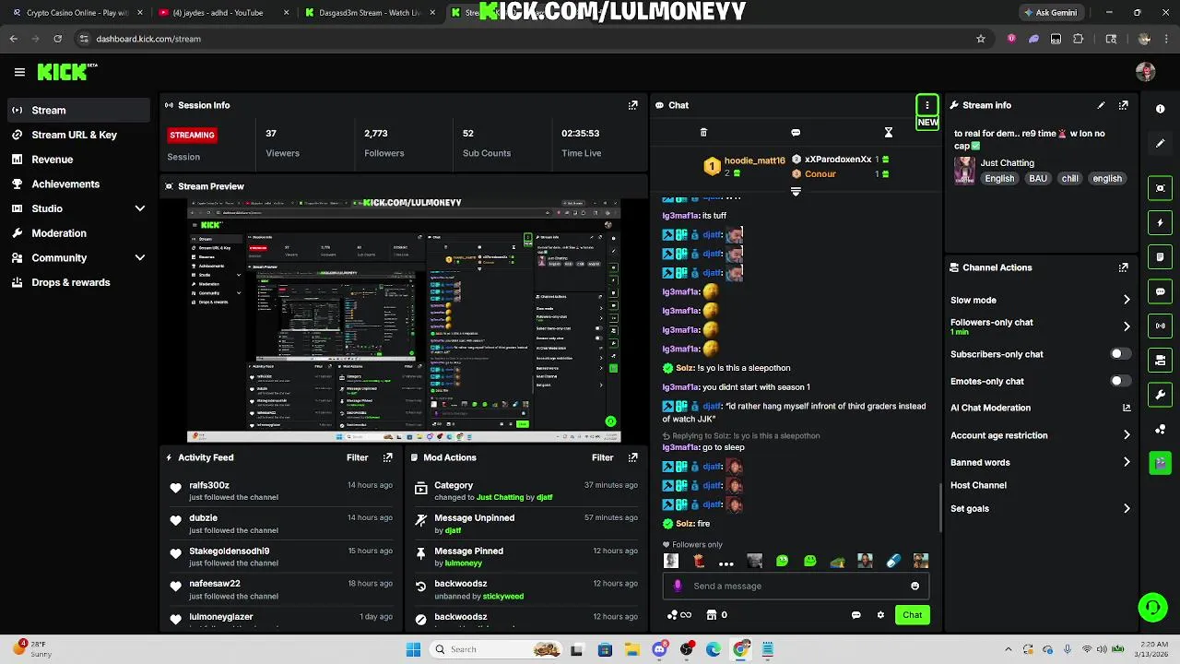Click the wrench icon in right sidebar

[x=1160, y=395]
